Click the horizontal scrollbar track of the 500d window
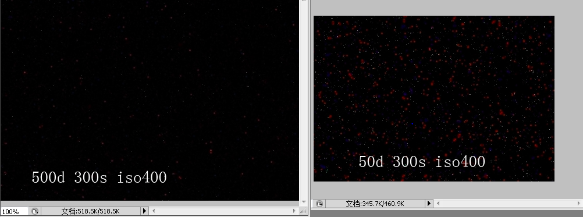Screen dimensions: 583x217 click(x=224, y=211)
